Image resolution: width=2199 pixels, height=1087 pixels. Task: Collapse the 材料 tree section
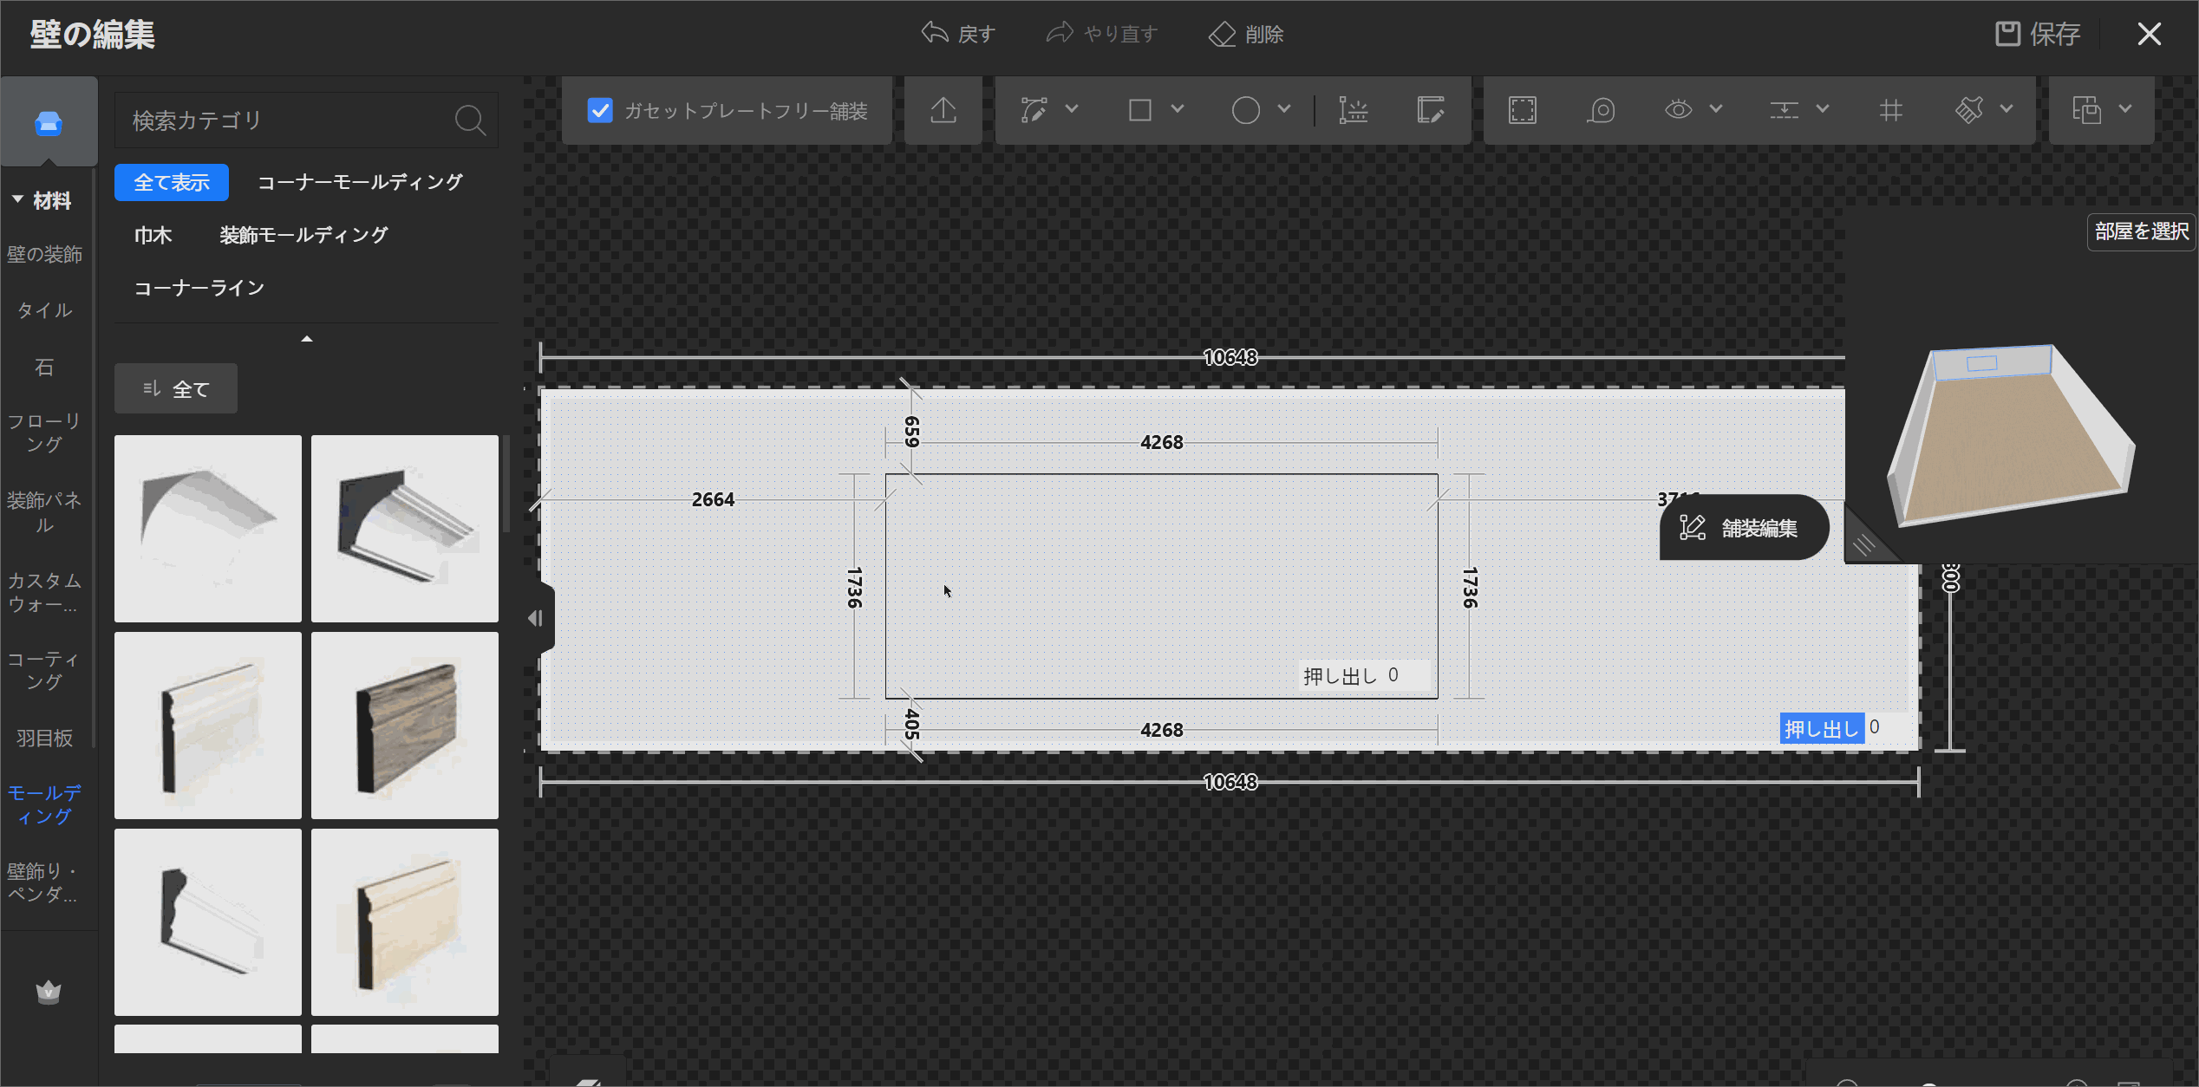(17, 199)
